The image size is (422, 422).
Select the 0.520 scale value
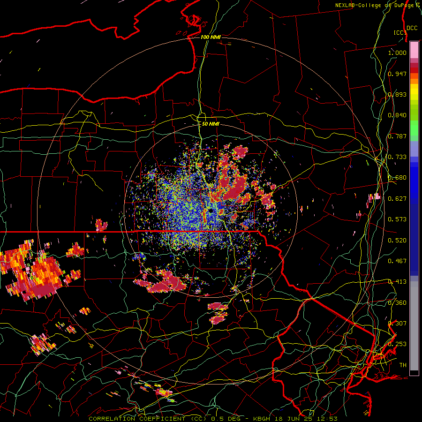tap(397, 241)
